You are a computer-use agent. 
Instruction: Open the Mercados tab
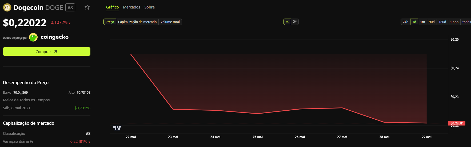click(x=131, y=7)
